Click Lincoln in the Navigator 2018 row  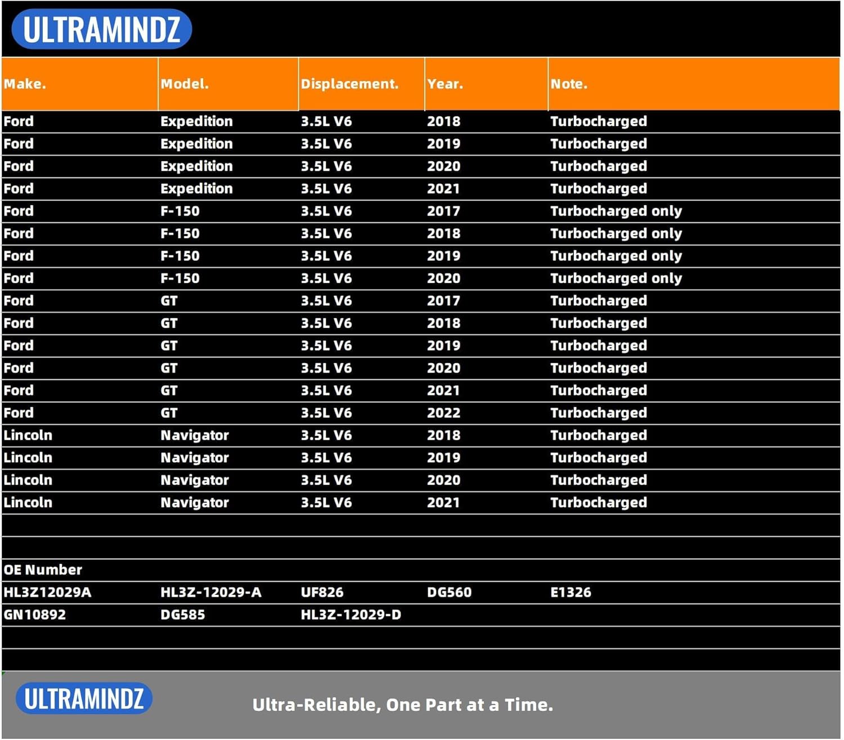[28, 436]
